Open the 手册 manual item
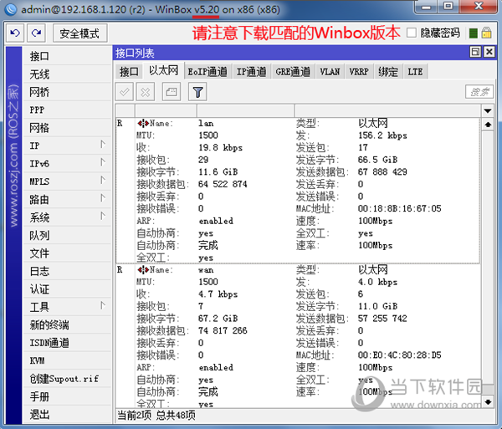Screen dimensions: 502x429 pos(67,396)
